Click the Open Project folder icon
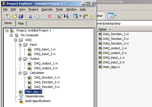The height and width of the screenshot is (107, 152). 15,16
